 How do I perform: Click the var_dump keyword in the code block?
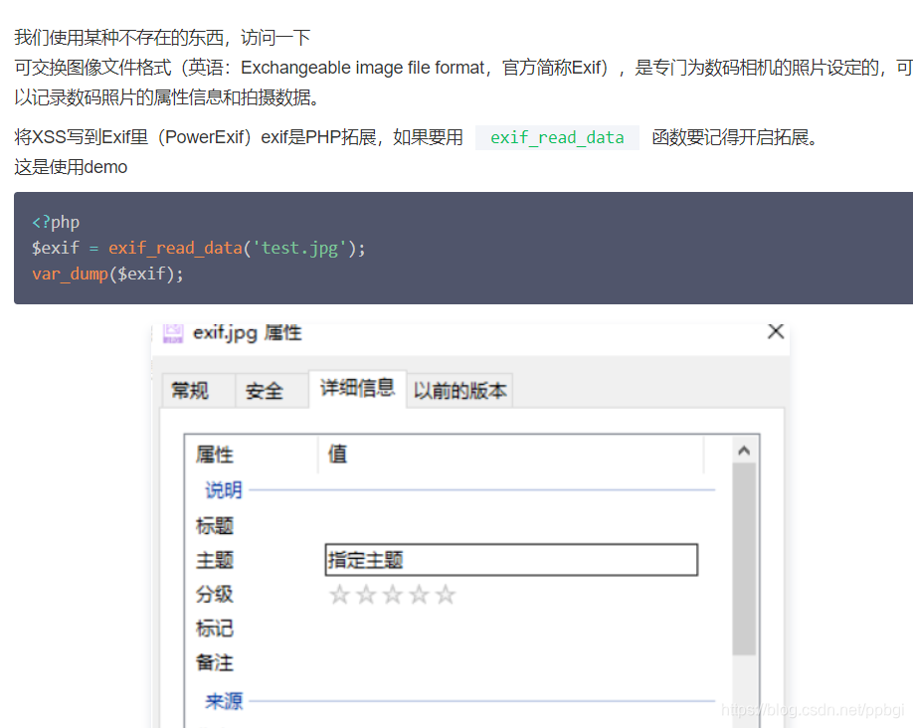click(70, 273)
